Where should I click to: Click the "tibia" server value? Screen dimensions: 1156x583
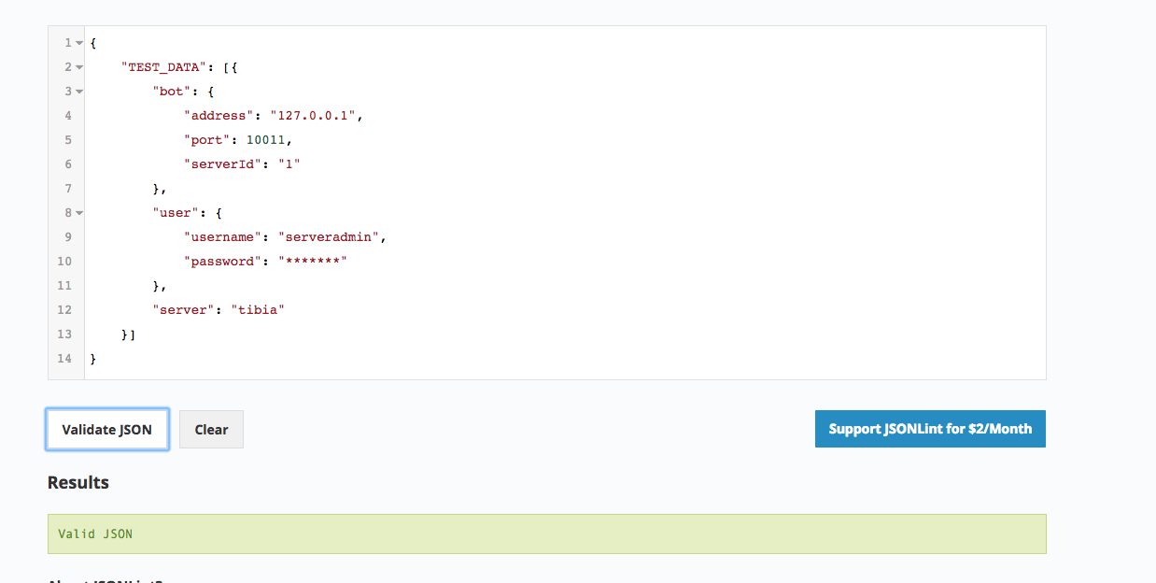pyautogui.click(x=258, y=309)
